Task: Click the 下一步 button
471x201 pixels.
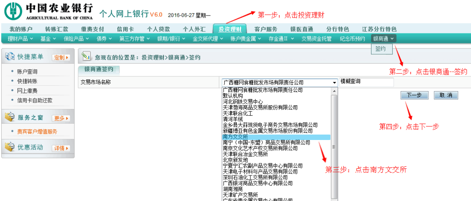Action: coord(415,95)
